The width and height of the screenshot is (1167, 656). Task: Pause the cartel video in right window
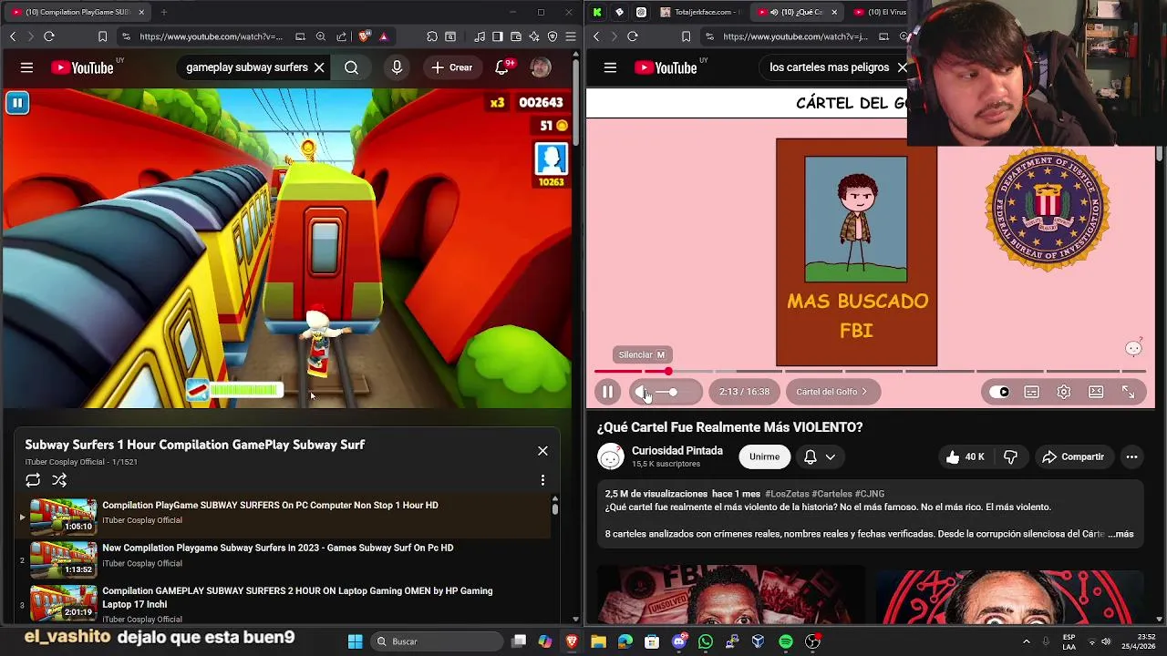click(x=607, y=392)
